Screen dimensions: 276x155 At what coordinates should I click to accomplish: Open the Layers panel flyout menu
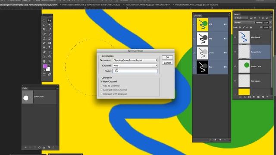coord(272,14)
